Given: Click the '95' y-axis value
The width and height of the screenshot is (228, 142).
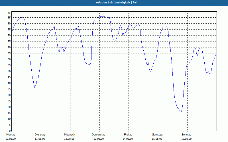Looking at the screenshot, I should pyautogui.click(x=9, y=18).
